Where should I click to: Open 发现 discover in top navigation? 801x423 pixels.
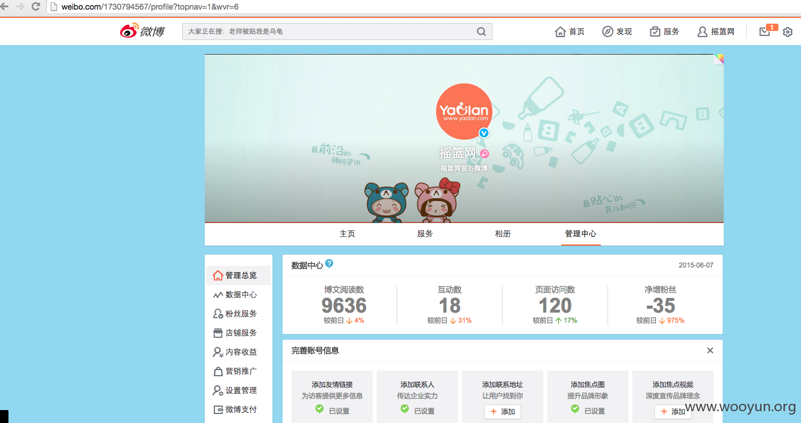tap(617, 32)
